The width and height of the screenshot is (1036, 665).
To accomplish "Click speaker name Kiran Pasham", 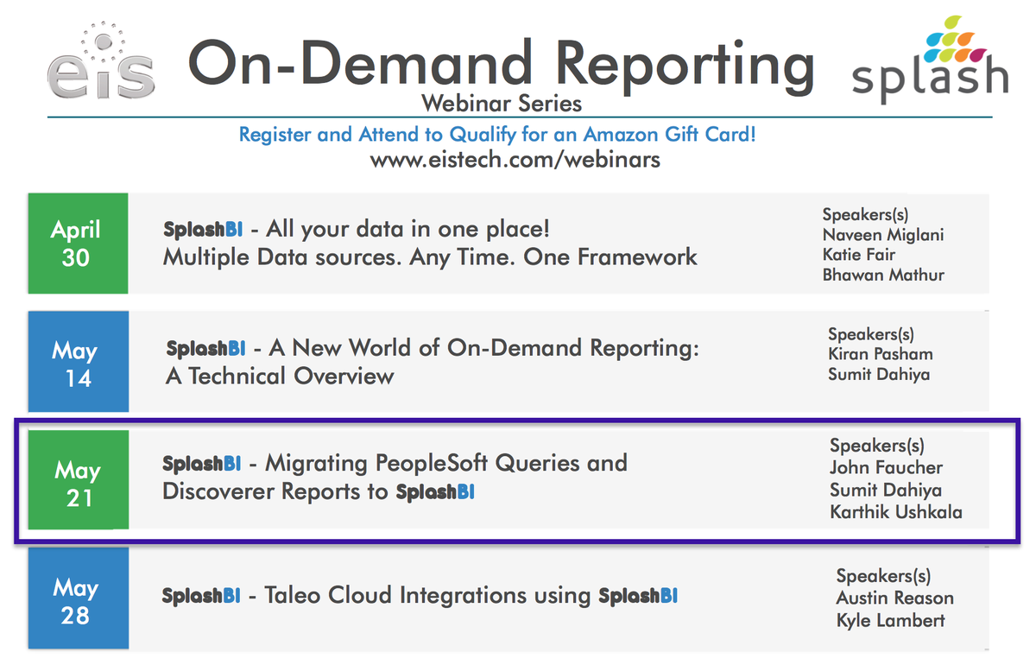I will 880,354.
